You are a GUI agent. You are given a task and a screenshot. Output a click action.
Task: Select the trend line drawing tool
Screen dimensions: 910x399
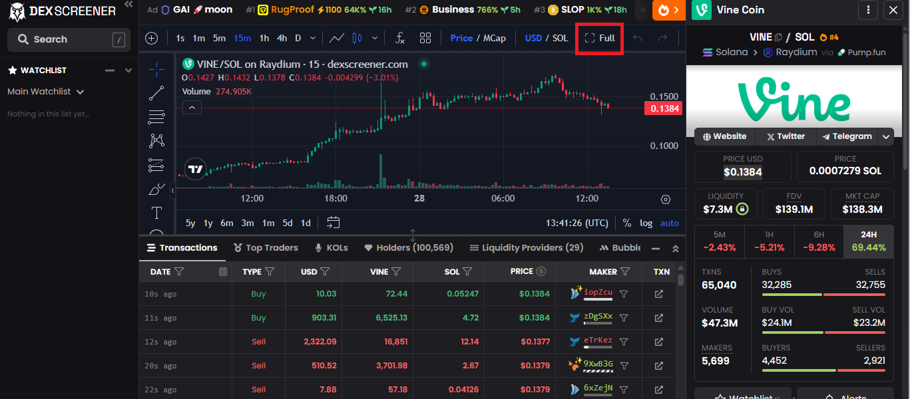click(x=156, y=92)
